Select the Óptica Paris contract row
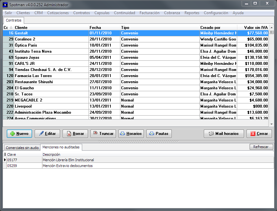The width and height of the screenshot is (277, 211). tap(136, 45)
